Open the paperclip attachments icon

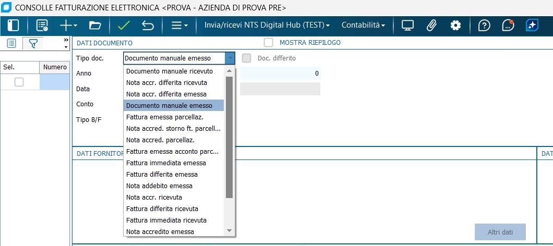point(431,25)
